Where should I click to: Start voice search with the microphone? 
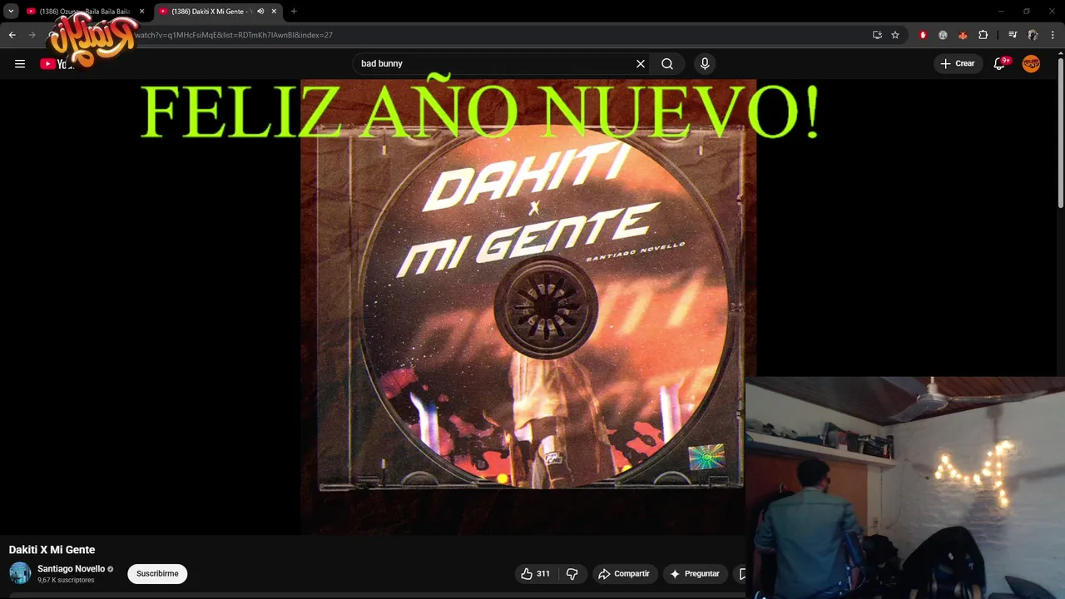(x=705, y=63)
